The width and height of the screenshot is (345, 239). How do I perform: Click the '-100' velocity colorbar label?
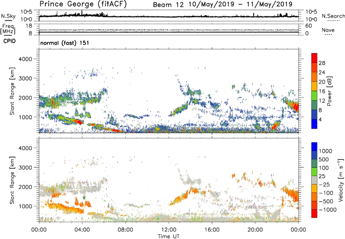click(326, 193)
